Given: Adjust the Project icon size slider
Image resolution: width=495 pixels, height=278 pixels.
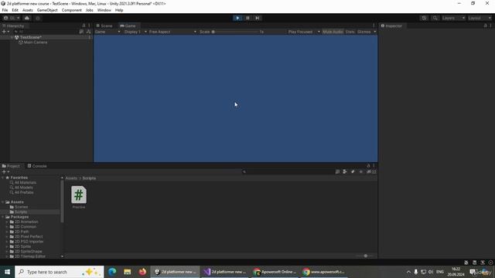Looking at the screenshot, I should pyautogui.click(x=365, y=256).
